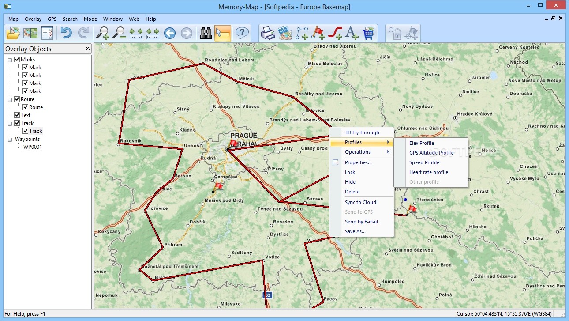
Task: Add a new mark with flag tool
Action: tap(318, 33)
